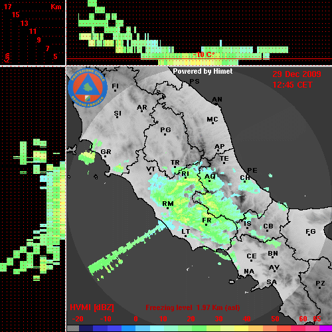
Task: Click the Freezing level 1.97 Km text
Action: click(x=193, y=307)
